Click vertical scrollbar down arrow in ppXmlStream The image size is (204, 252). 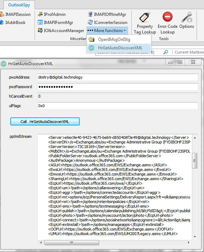pos(195,237)
